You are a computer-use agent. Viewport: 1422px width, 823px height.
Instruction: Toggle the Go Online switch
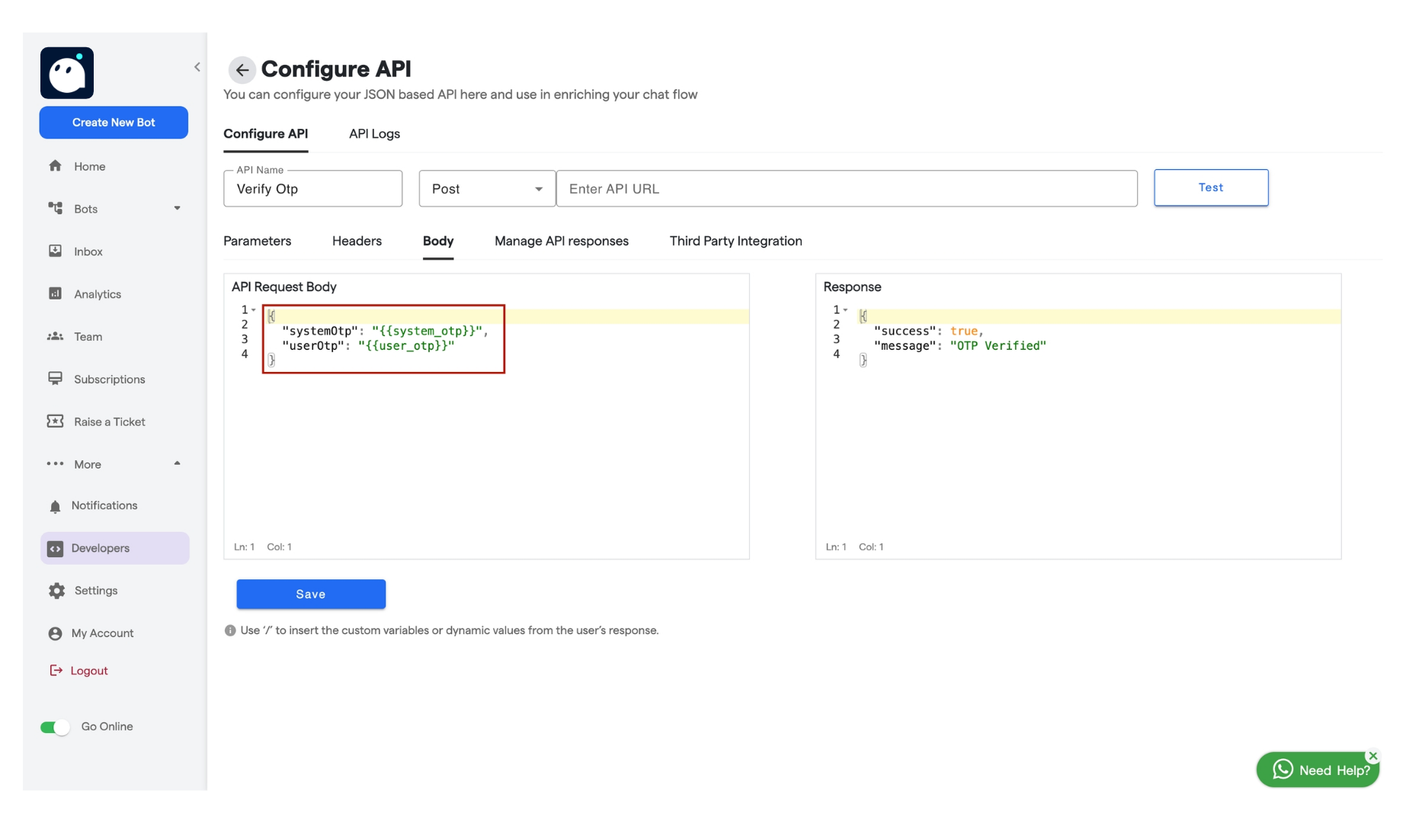click(x=54, y=726)
